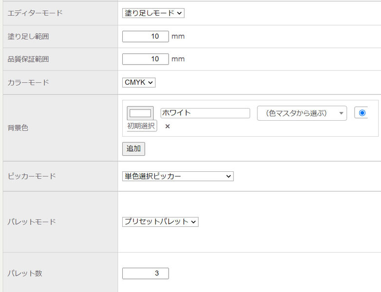381x292 pixels.
Task: Focus the 塗り足し範囲 number field
Action: point(145,36)
